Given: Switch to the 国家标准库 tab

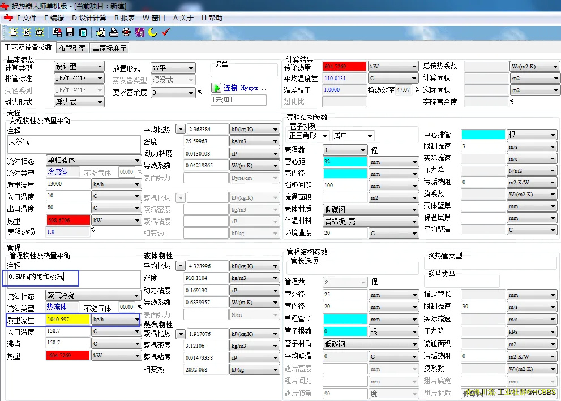Looking at the screenshot, I should [109, 48].
